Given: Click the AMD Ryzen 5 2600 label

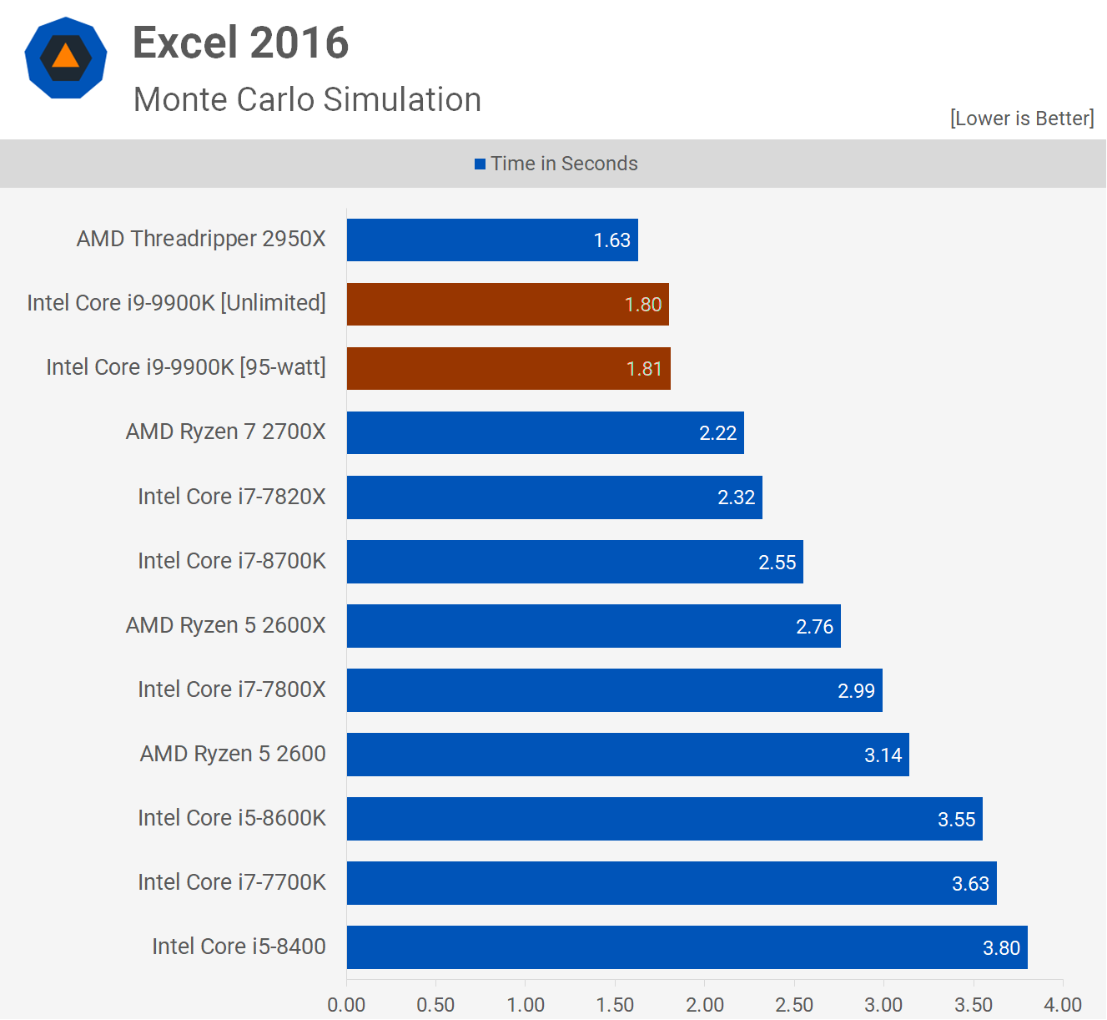Looking at the screenshot, I should (x=233, y=754).
